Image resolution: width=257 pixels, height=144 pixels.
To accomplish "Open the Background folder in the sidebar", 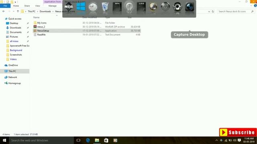I will click(16, 50).
